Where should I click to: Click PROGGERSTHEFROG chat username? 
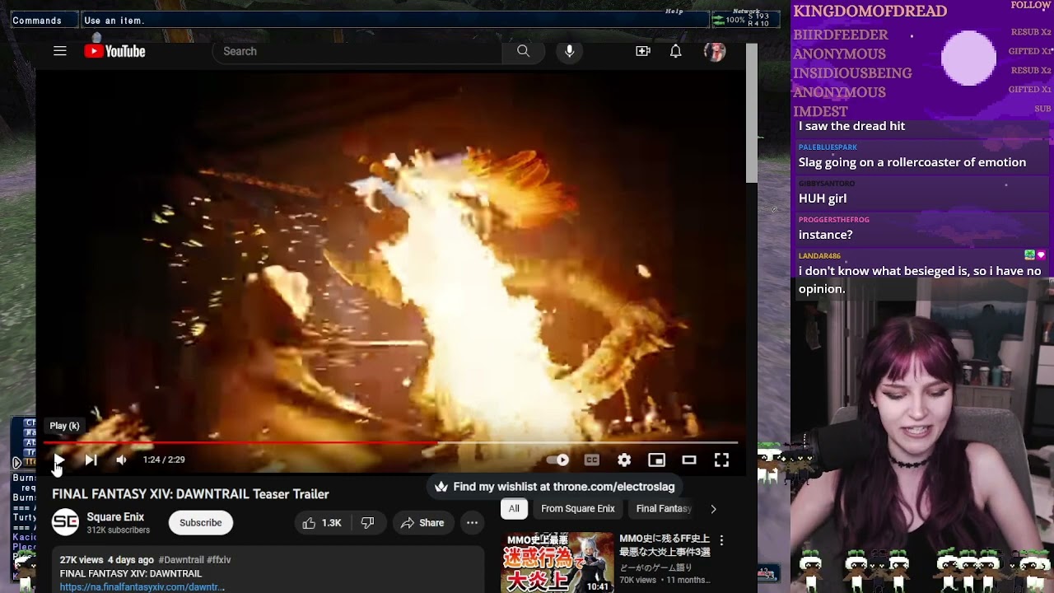pyautogui.click(x=834, y=219)
